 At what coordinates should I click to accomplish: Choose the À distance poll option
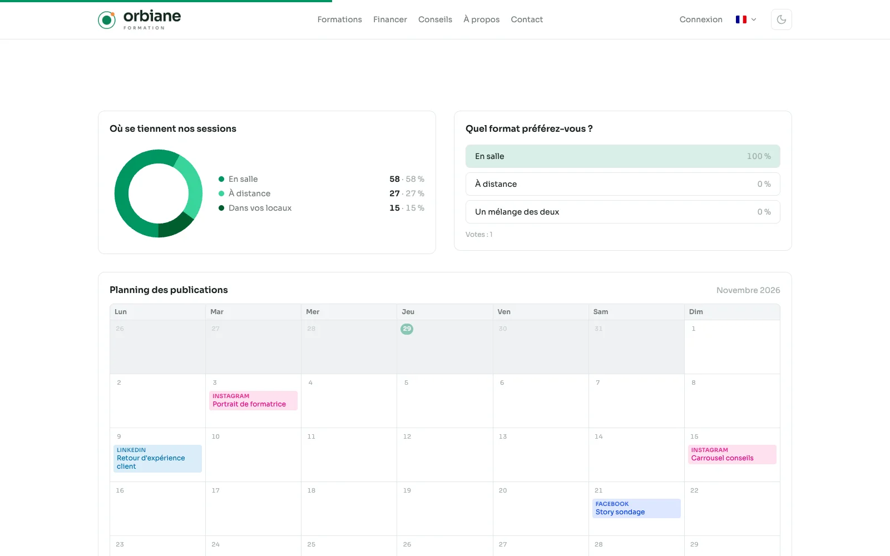point(623,184)
